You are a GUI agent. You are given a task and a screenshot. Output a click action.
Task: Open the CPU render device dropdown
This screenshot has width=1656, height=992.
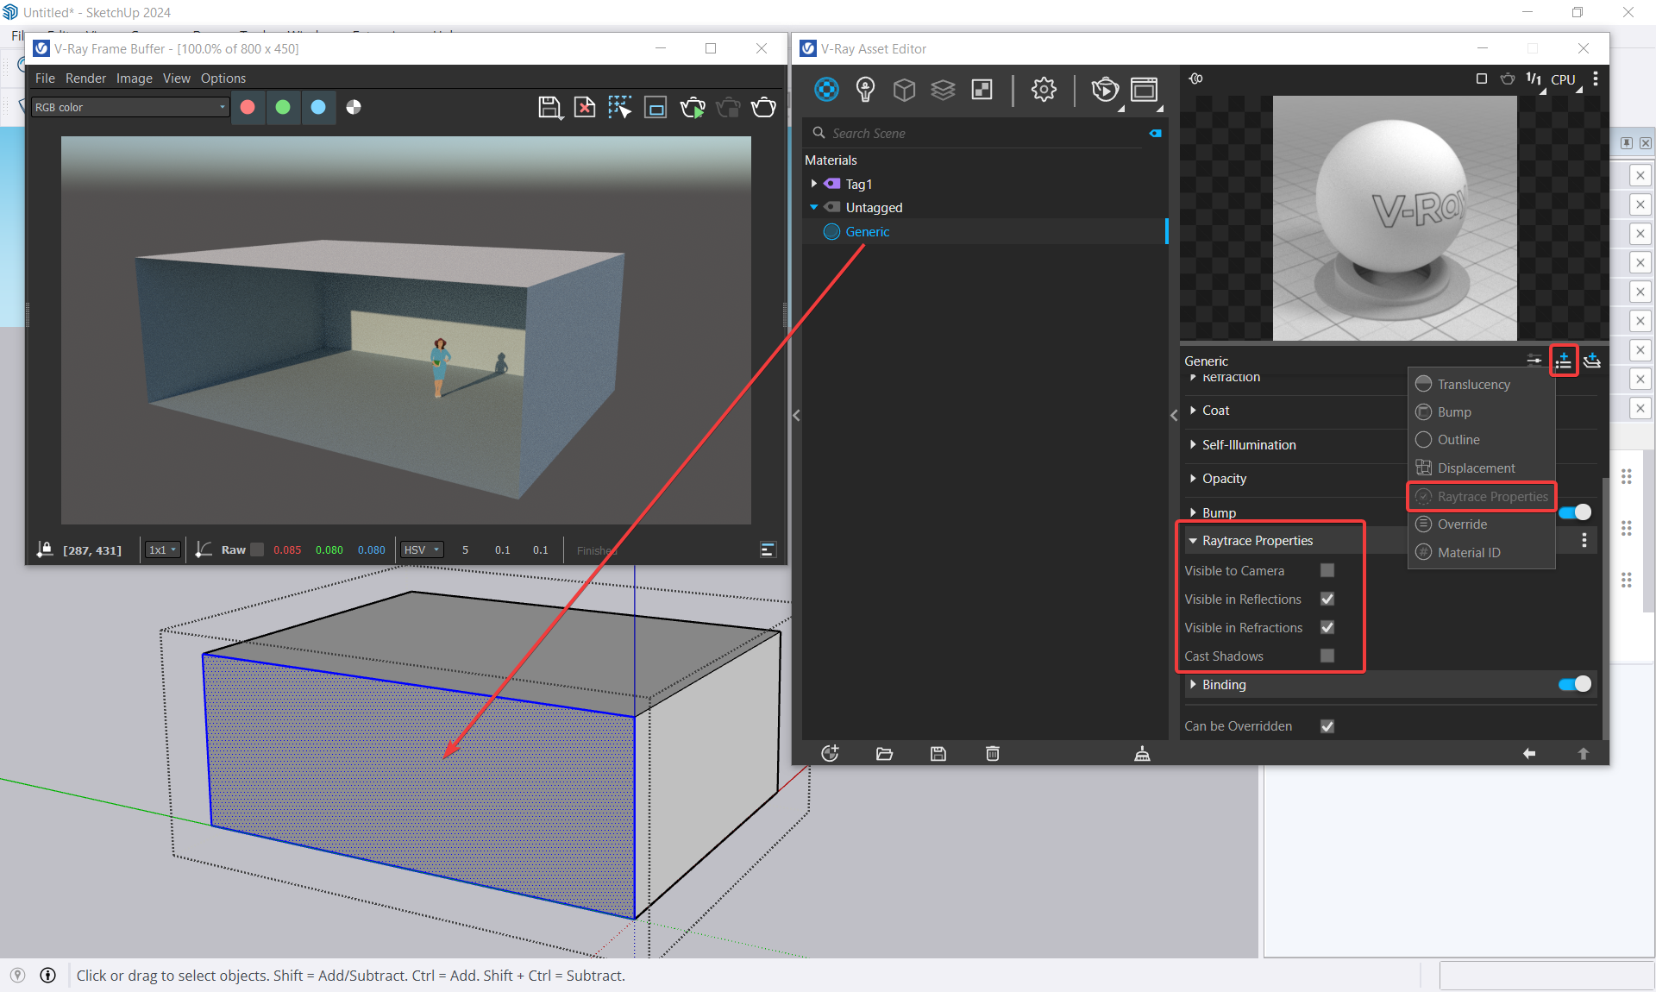pos(1565,79)
